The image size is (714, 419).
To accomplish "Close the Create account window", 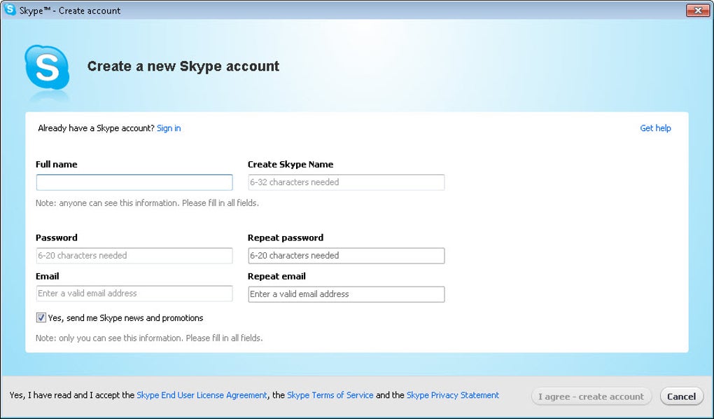I will (698, 10).
